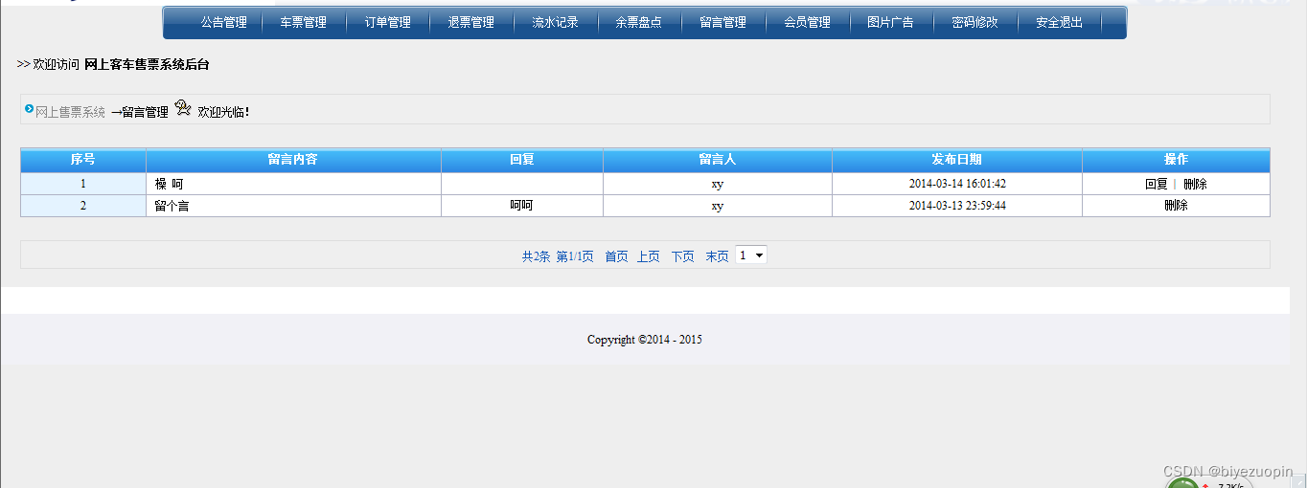Click the 发布日期 column header

point(956,160)
